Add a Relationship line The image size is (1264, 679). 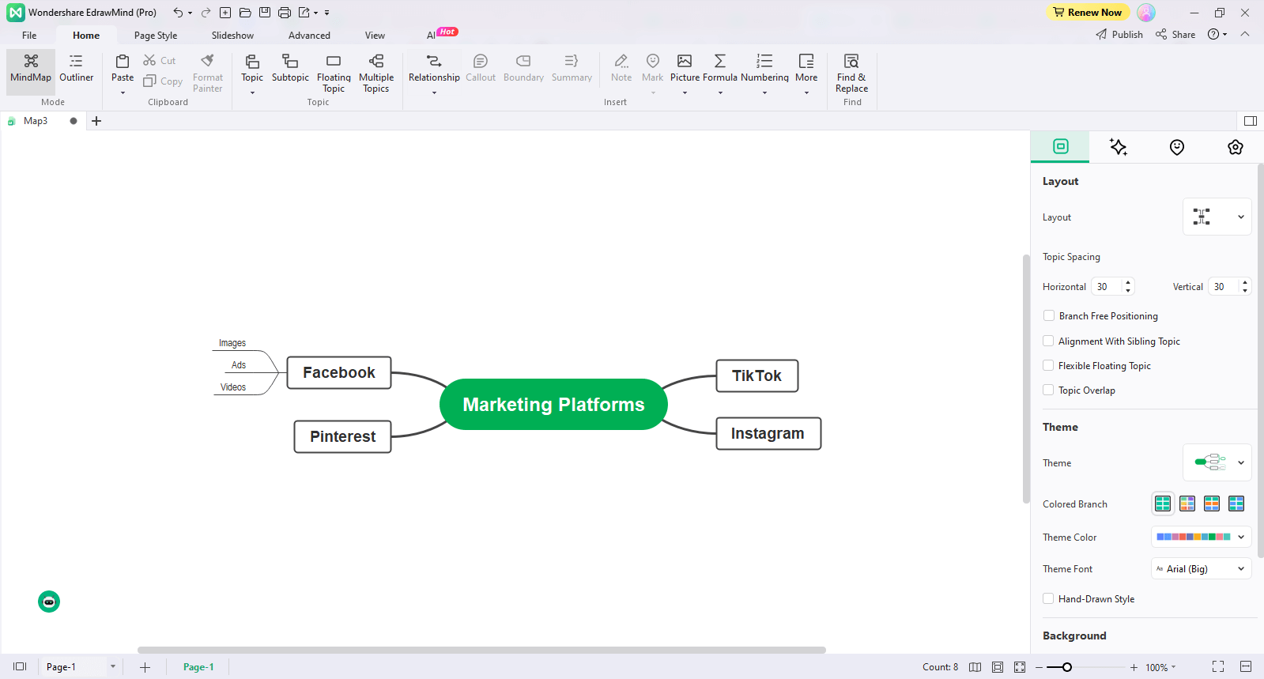(434, 67)
